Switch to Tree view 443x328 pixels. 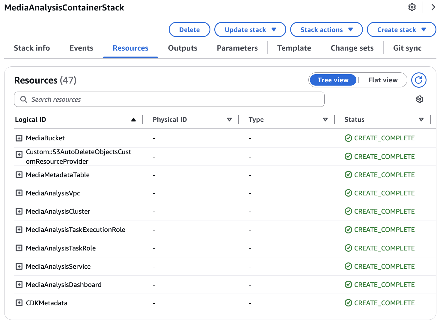pos(333,80)
